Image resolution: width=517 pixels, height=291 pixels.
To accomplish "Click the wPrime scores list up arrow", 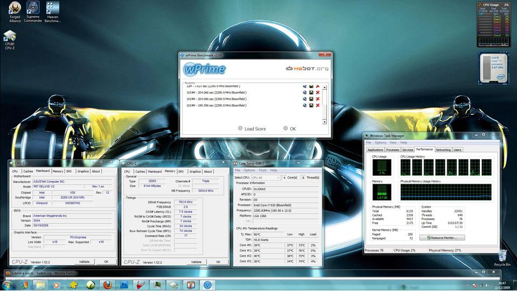I will [324, 88].
